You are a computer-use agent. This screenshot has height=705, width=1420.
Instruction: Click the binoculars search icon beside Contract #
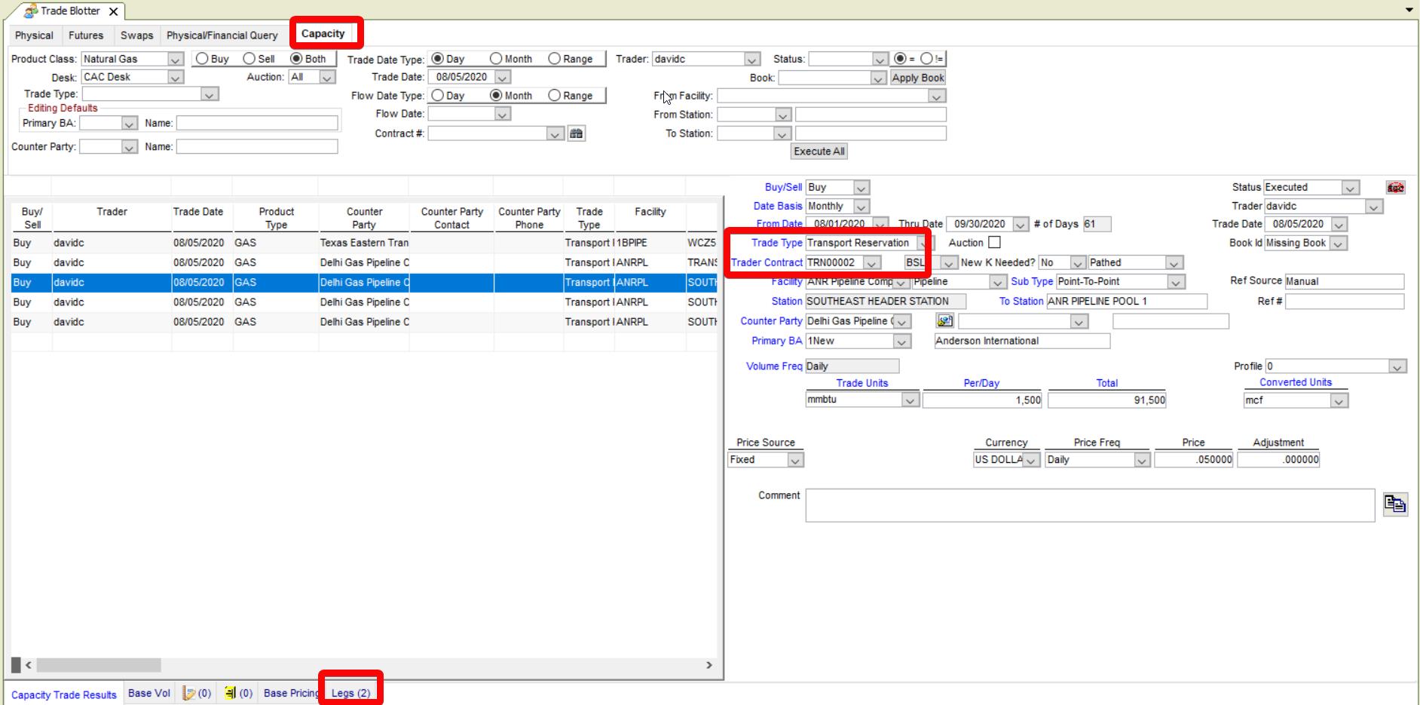click(577, 133)
